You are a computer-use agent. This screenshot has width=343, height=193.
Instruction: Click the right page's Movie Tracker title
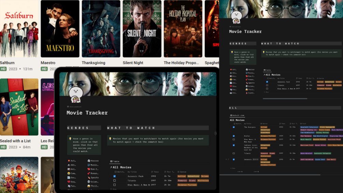pyautogui.click(x=245, y=31)
